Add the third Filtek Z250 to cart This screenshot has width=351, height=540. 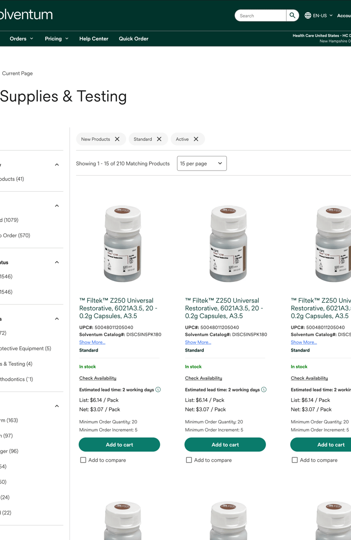coord(321,444)
